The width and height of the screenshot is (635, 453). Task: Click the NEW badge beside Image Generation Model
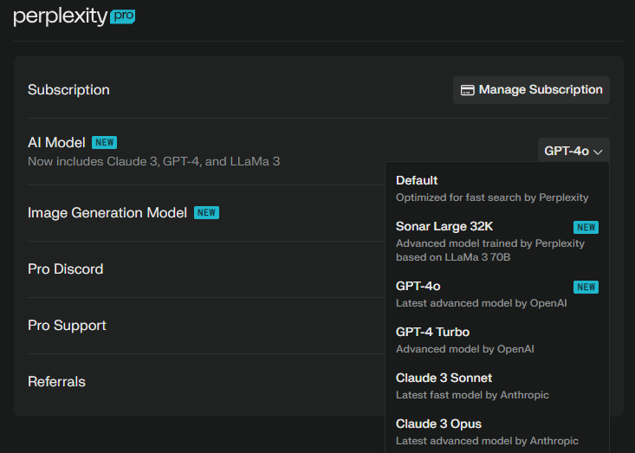[x=206, y=212]
